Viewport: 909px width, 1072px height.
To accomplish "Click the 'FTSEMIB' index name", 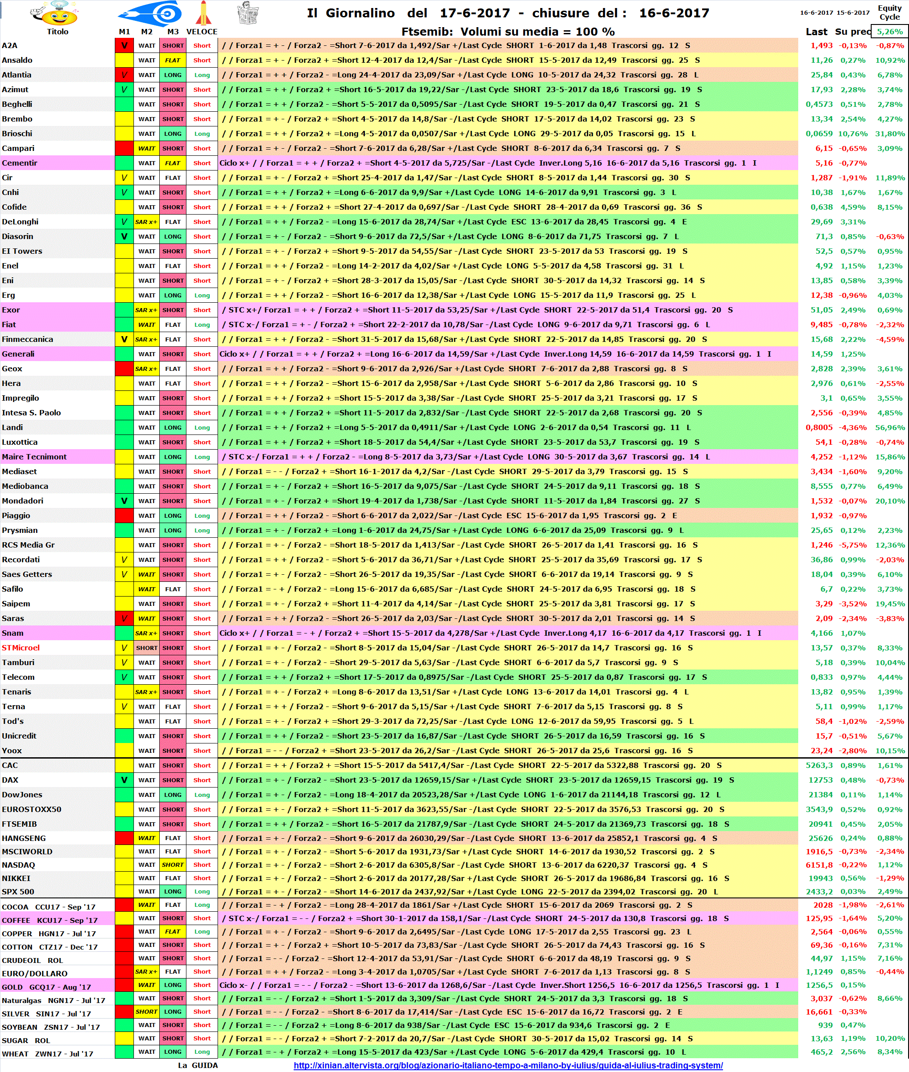I will pyautogui.click(x=19, y=824).
